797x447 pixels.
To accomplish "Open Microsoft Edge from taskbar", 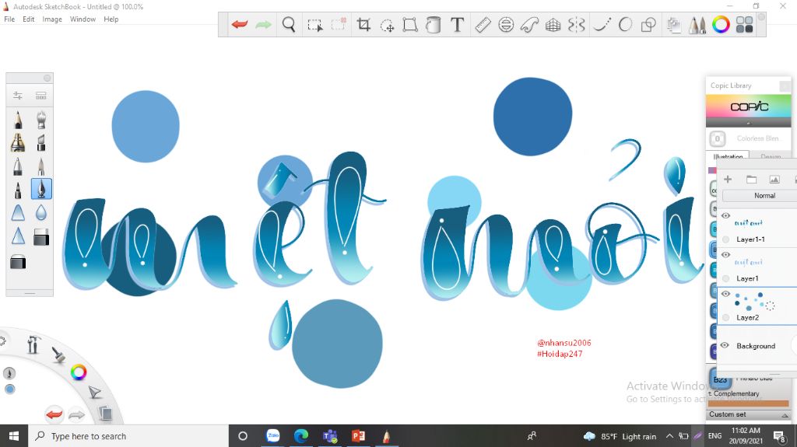I will 301,436.
